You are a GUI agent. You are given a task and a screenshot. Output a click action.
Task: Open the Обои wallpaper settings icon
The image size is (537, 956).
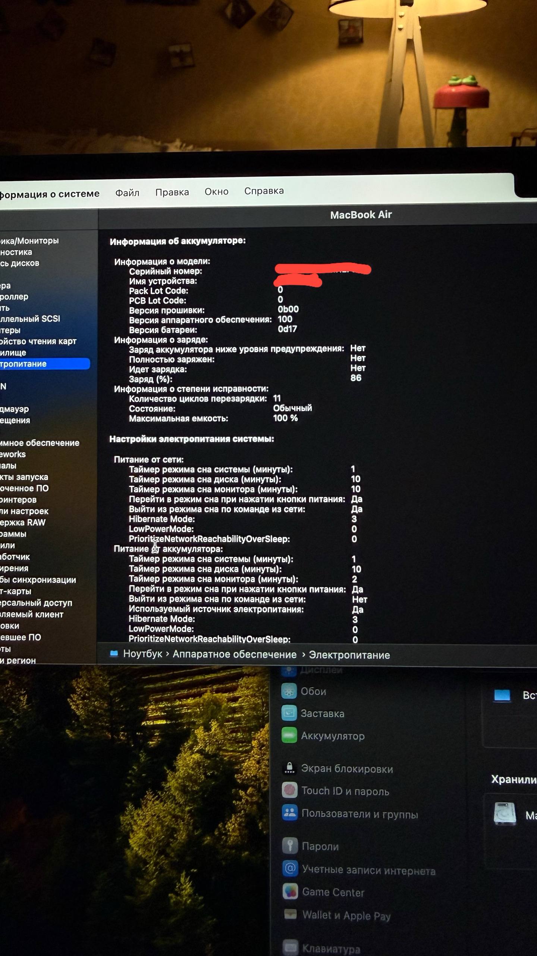(x=289, y=691)
